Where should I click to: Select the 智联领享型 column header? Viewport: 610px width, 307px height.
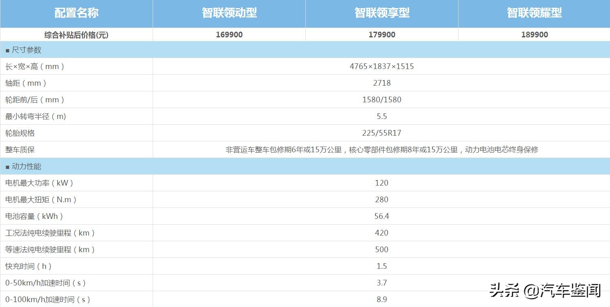[x=382, y=13]
